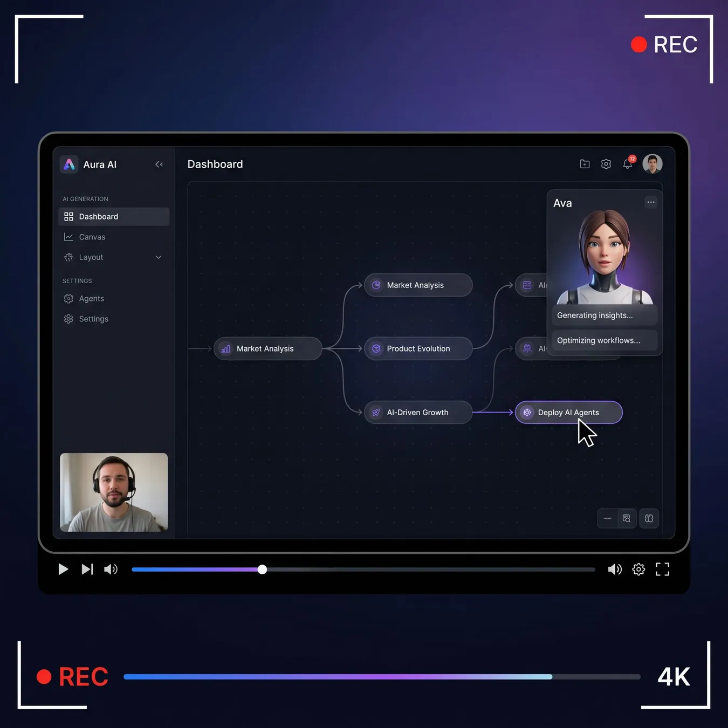This screenshot has height=728, width=728.
Task: Skip to next with the step-forward button
Action: pos(87,569)
